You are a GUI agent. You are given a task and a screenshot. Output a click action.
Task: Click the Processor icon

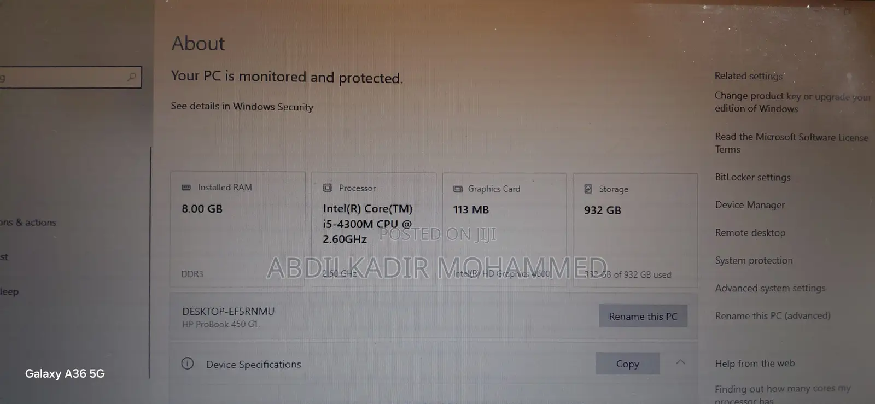pos(328,188)
